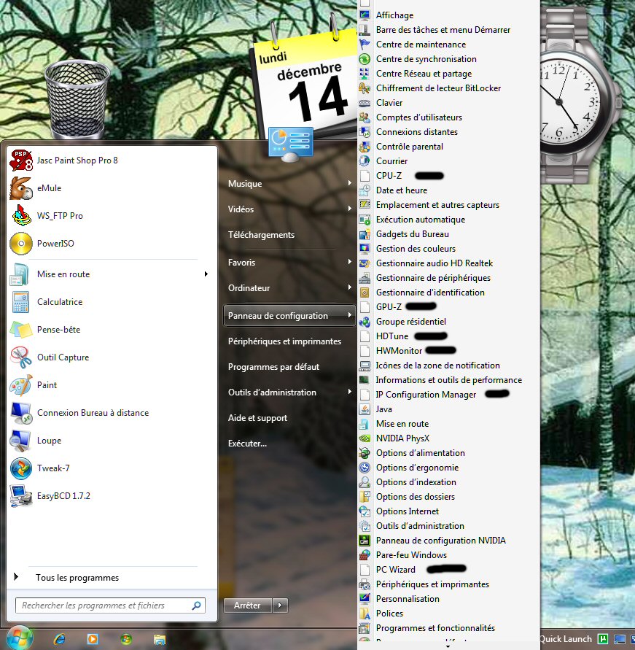Open the Explorer folder taskbar icon
This screenshot has height=650, width=635.
(x=160, y=639)
